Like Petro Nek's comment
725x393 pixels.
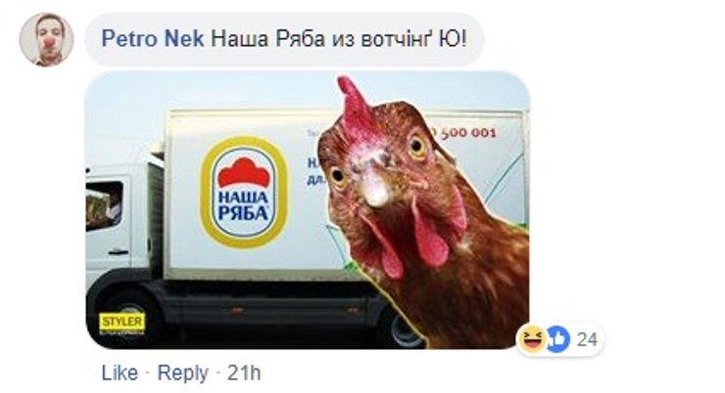119,372
